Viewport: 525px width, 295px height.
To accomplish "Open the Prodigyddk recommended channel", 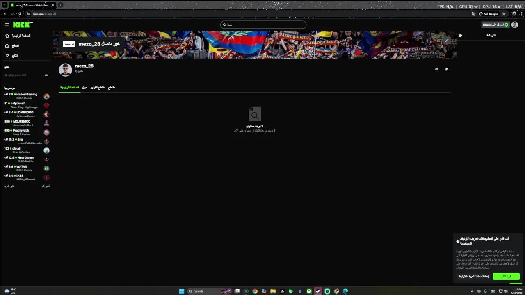I will point(27,132).
